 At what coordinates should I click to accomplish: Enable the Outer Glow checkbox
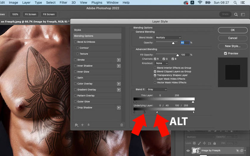[x=75, y=102]
